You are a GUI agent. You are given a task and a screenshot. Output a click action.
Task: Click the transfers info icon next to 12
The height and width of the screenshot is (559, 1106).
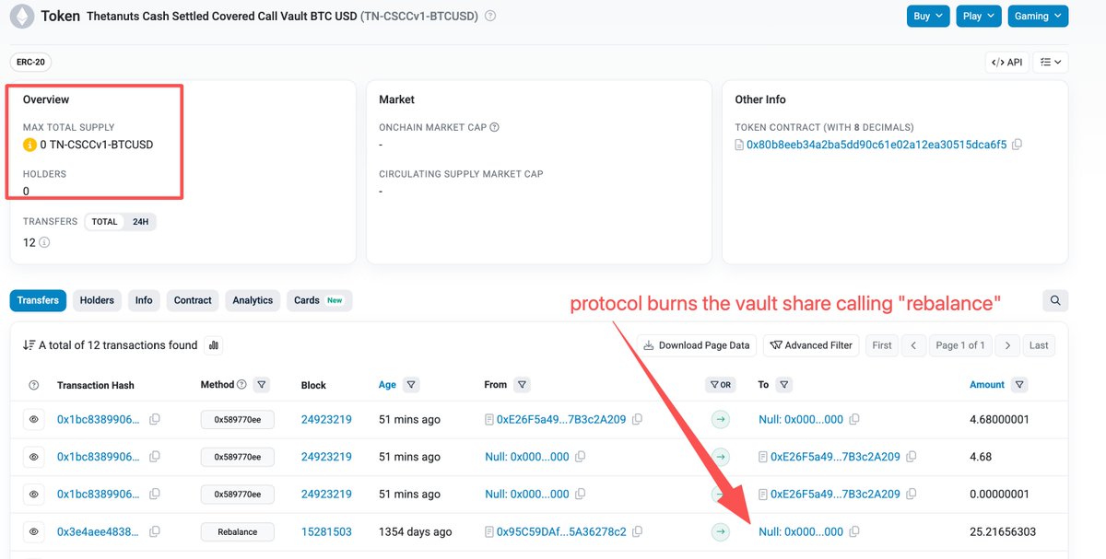(44, 243)
